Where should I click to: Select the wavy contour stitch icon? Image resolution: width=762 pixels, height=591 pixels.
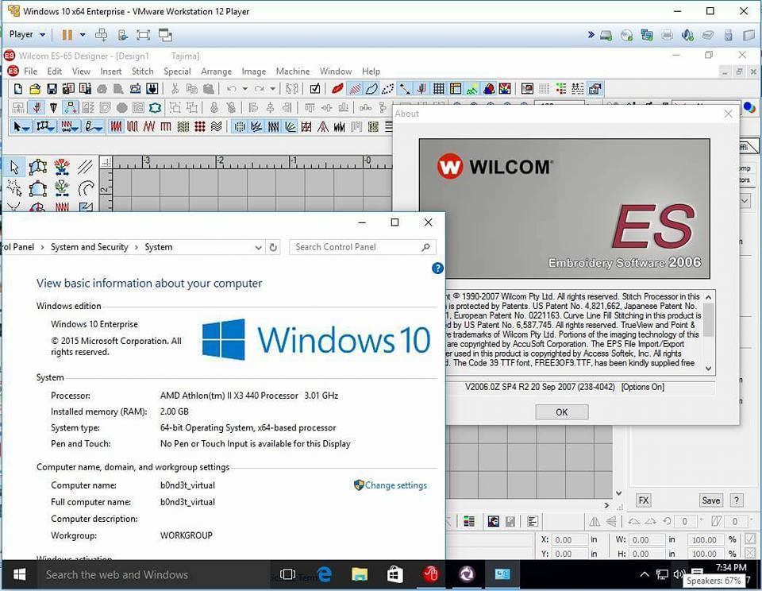coord(216,126)
